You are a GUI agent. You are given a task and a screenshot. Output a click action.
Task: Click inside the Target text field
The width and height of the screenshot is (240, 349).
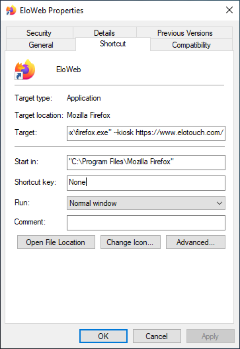click(x=146, y=133)
